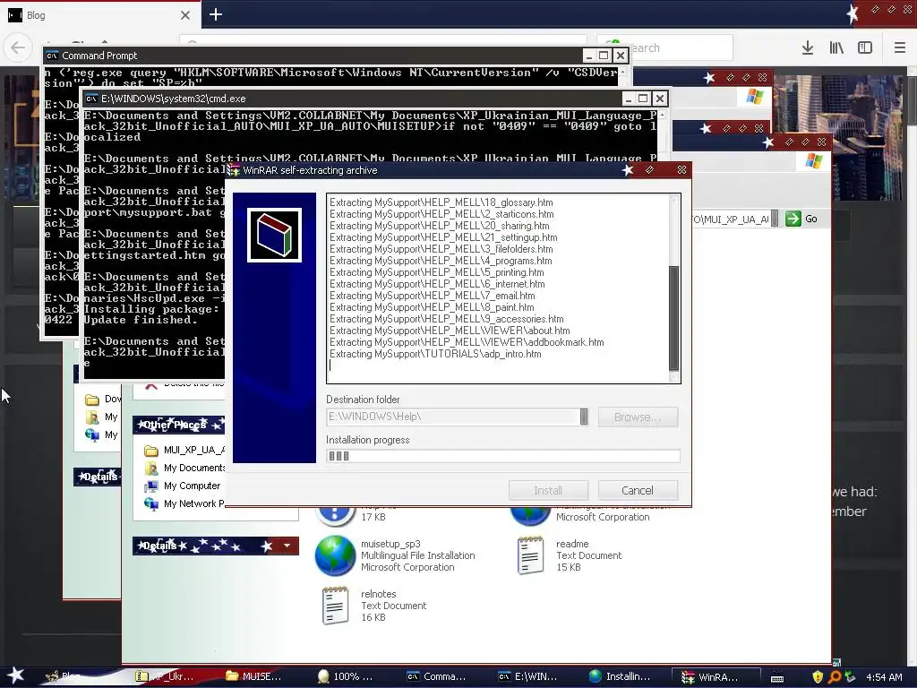This screenshot has width=917, height=688.
Task: Click the Installation progress bar
Action: [503, 456]
